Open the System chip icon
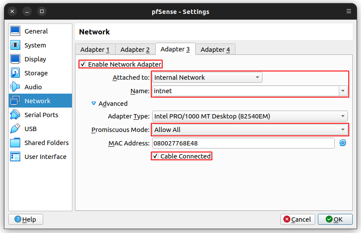The image size is (361, 233). point(15,45)
